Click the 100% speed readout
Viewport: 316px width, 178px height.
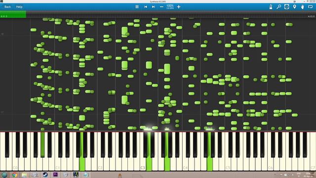tap(170, 6)
